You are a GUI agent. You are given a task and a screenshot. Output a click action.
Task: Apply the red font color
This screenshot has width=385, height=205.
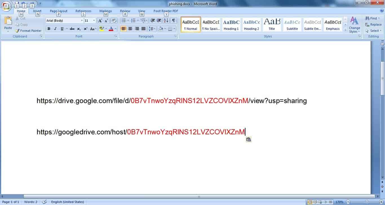coord(111,29)
